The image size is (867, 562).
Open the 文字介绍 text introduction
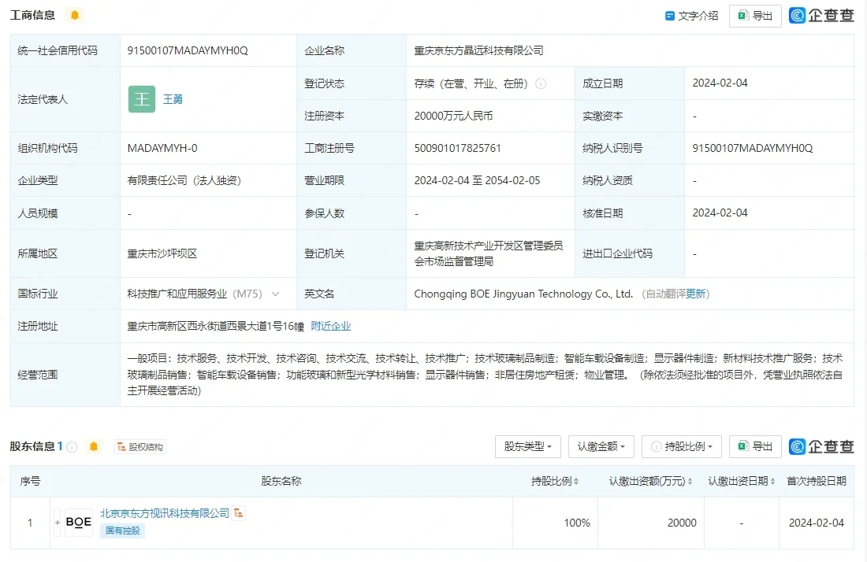tap(691, 16)
